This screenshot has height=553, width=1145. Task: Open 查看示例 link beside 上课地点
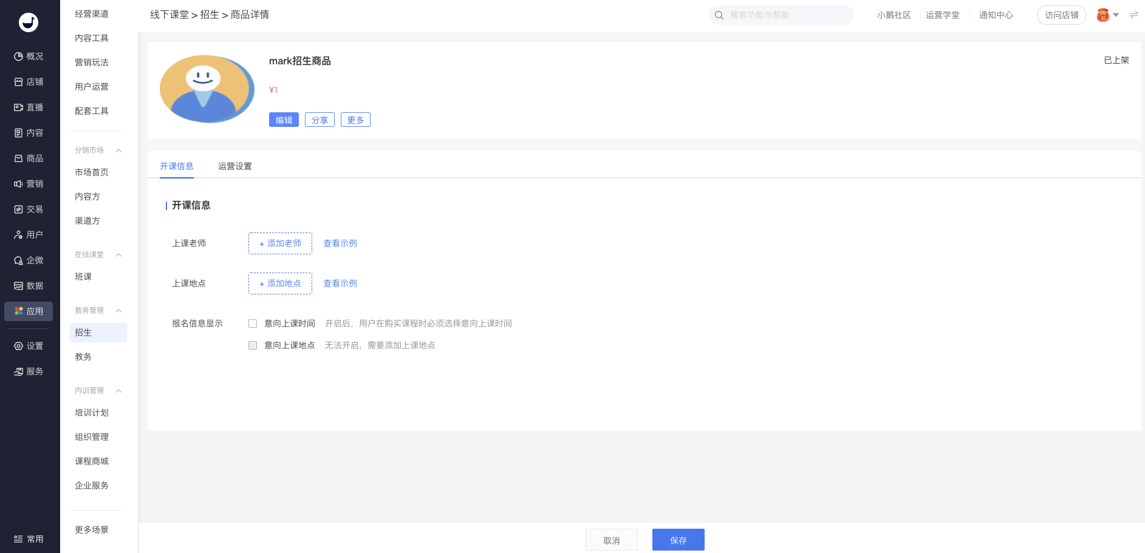tap(340, 283)
